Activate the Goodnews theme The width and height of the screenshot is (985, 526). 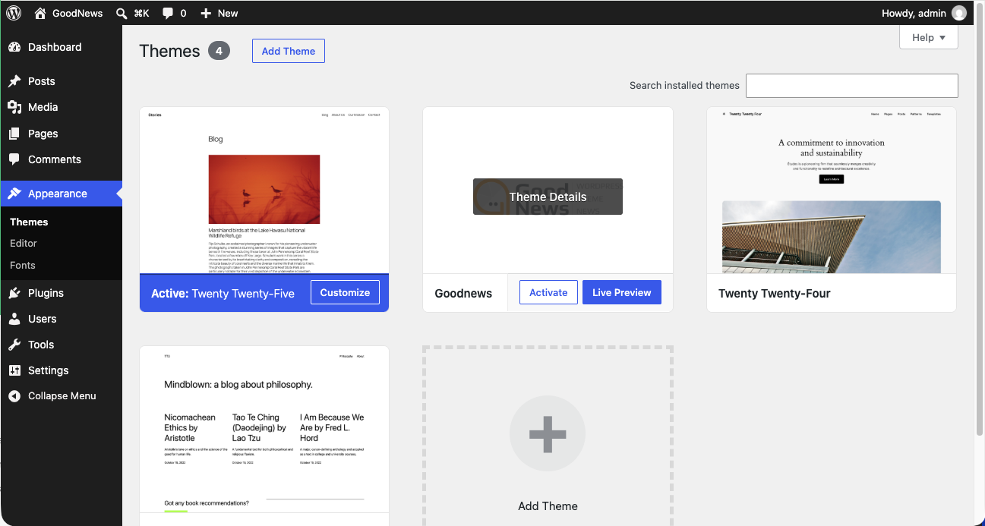coord(548,292)
